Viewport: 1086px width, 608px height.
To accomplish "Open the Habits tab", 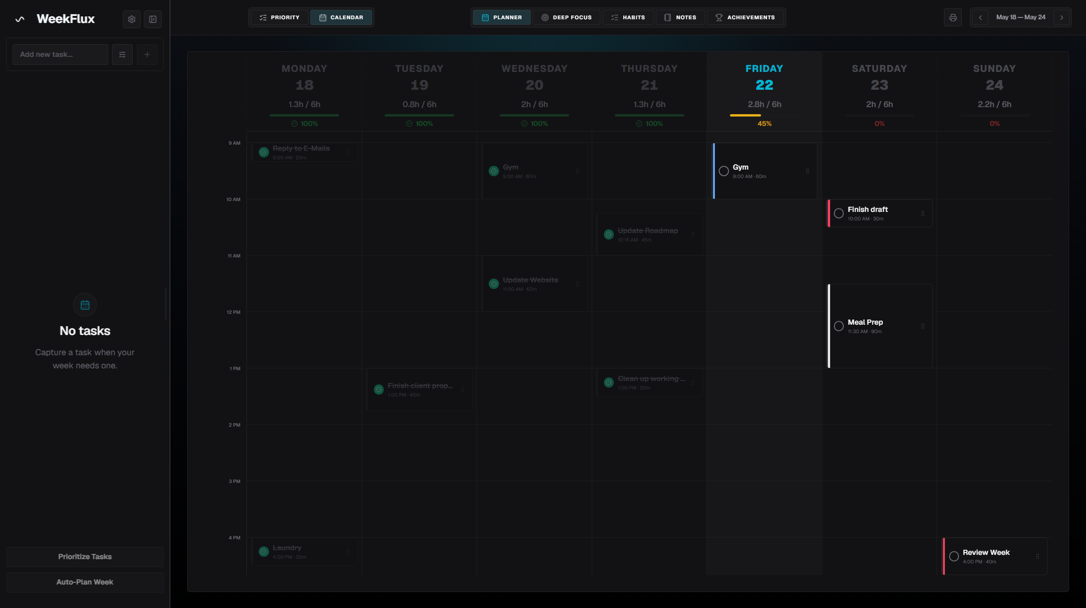I will 628,17.
